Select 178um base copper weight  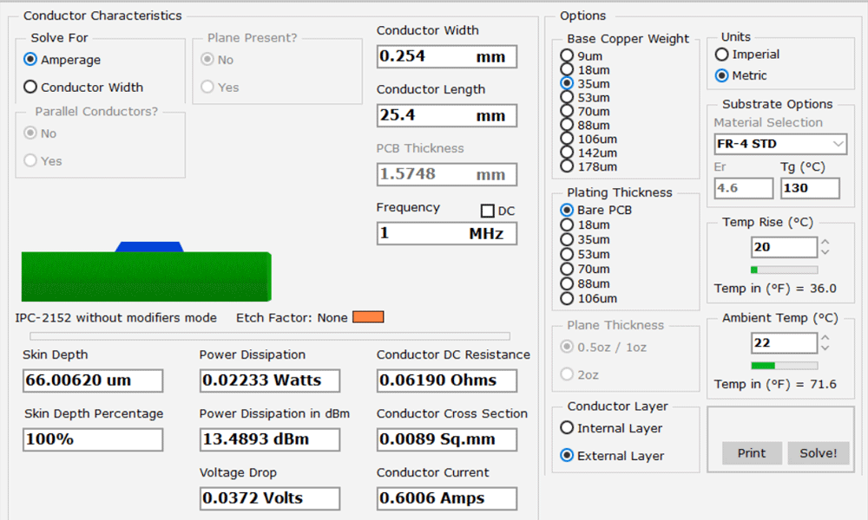tap(565, 166)
